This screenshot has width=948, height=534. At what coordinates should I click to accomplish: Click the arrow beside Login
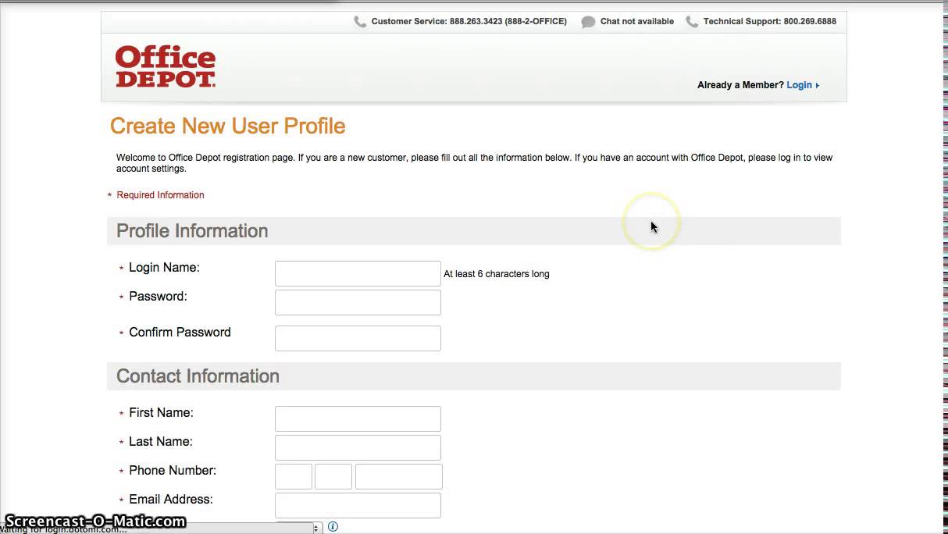tap(818, 86)
